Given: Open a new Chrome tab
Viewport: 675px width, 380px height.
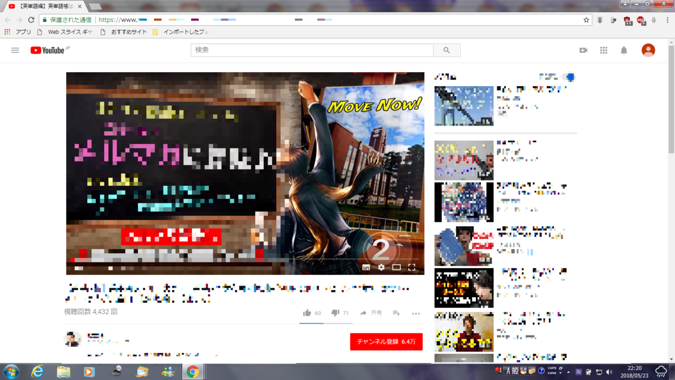Looking at the screenshot, I should point(95,7).
